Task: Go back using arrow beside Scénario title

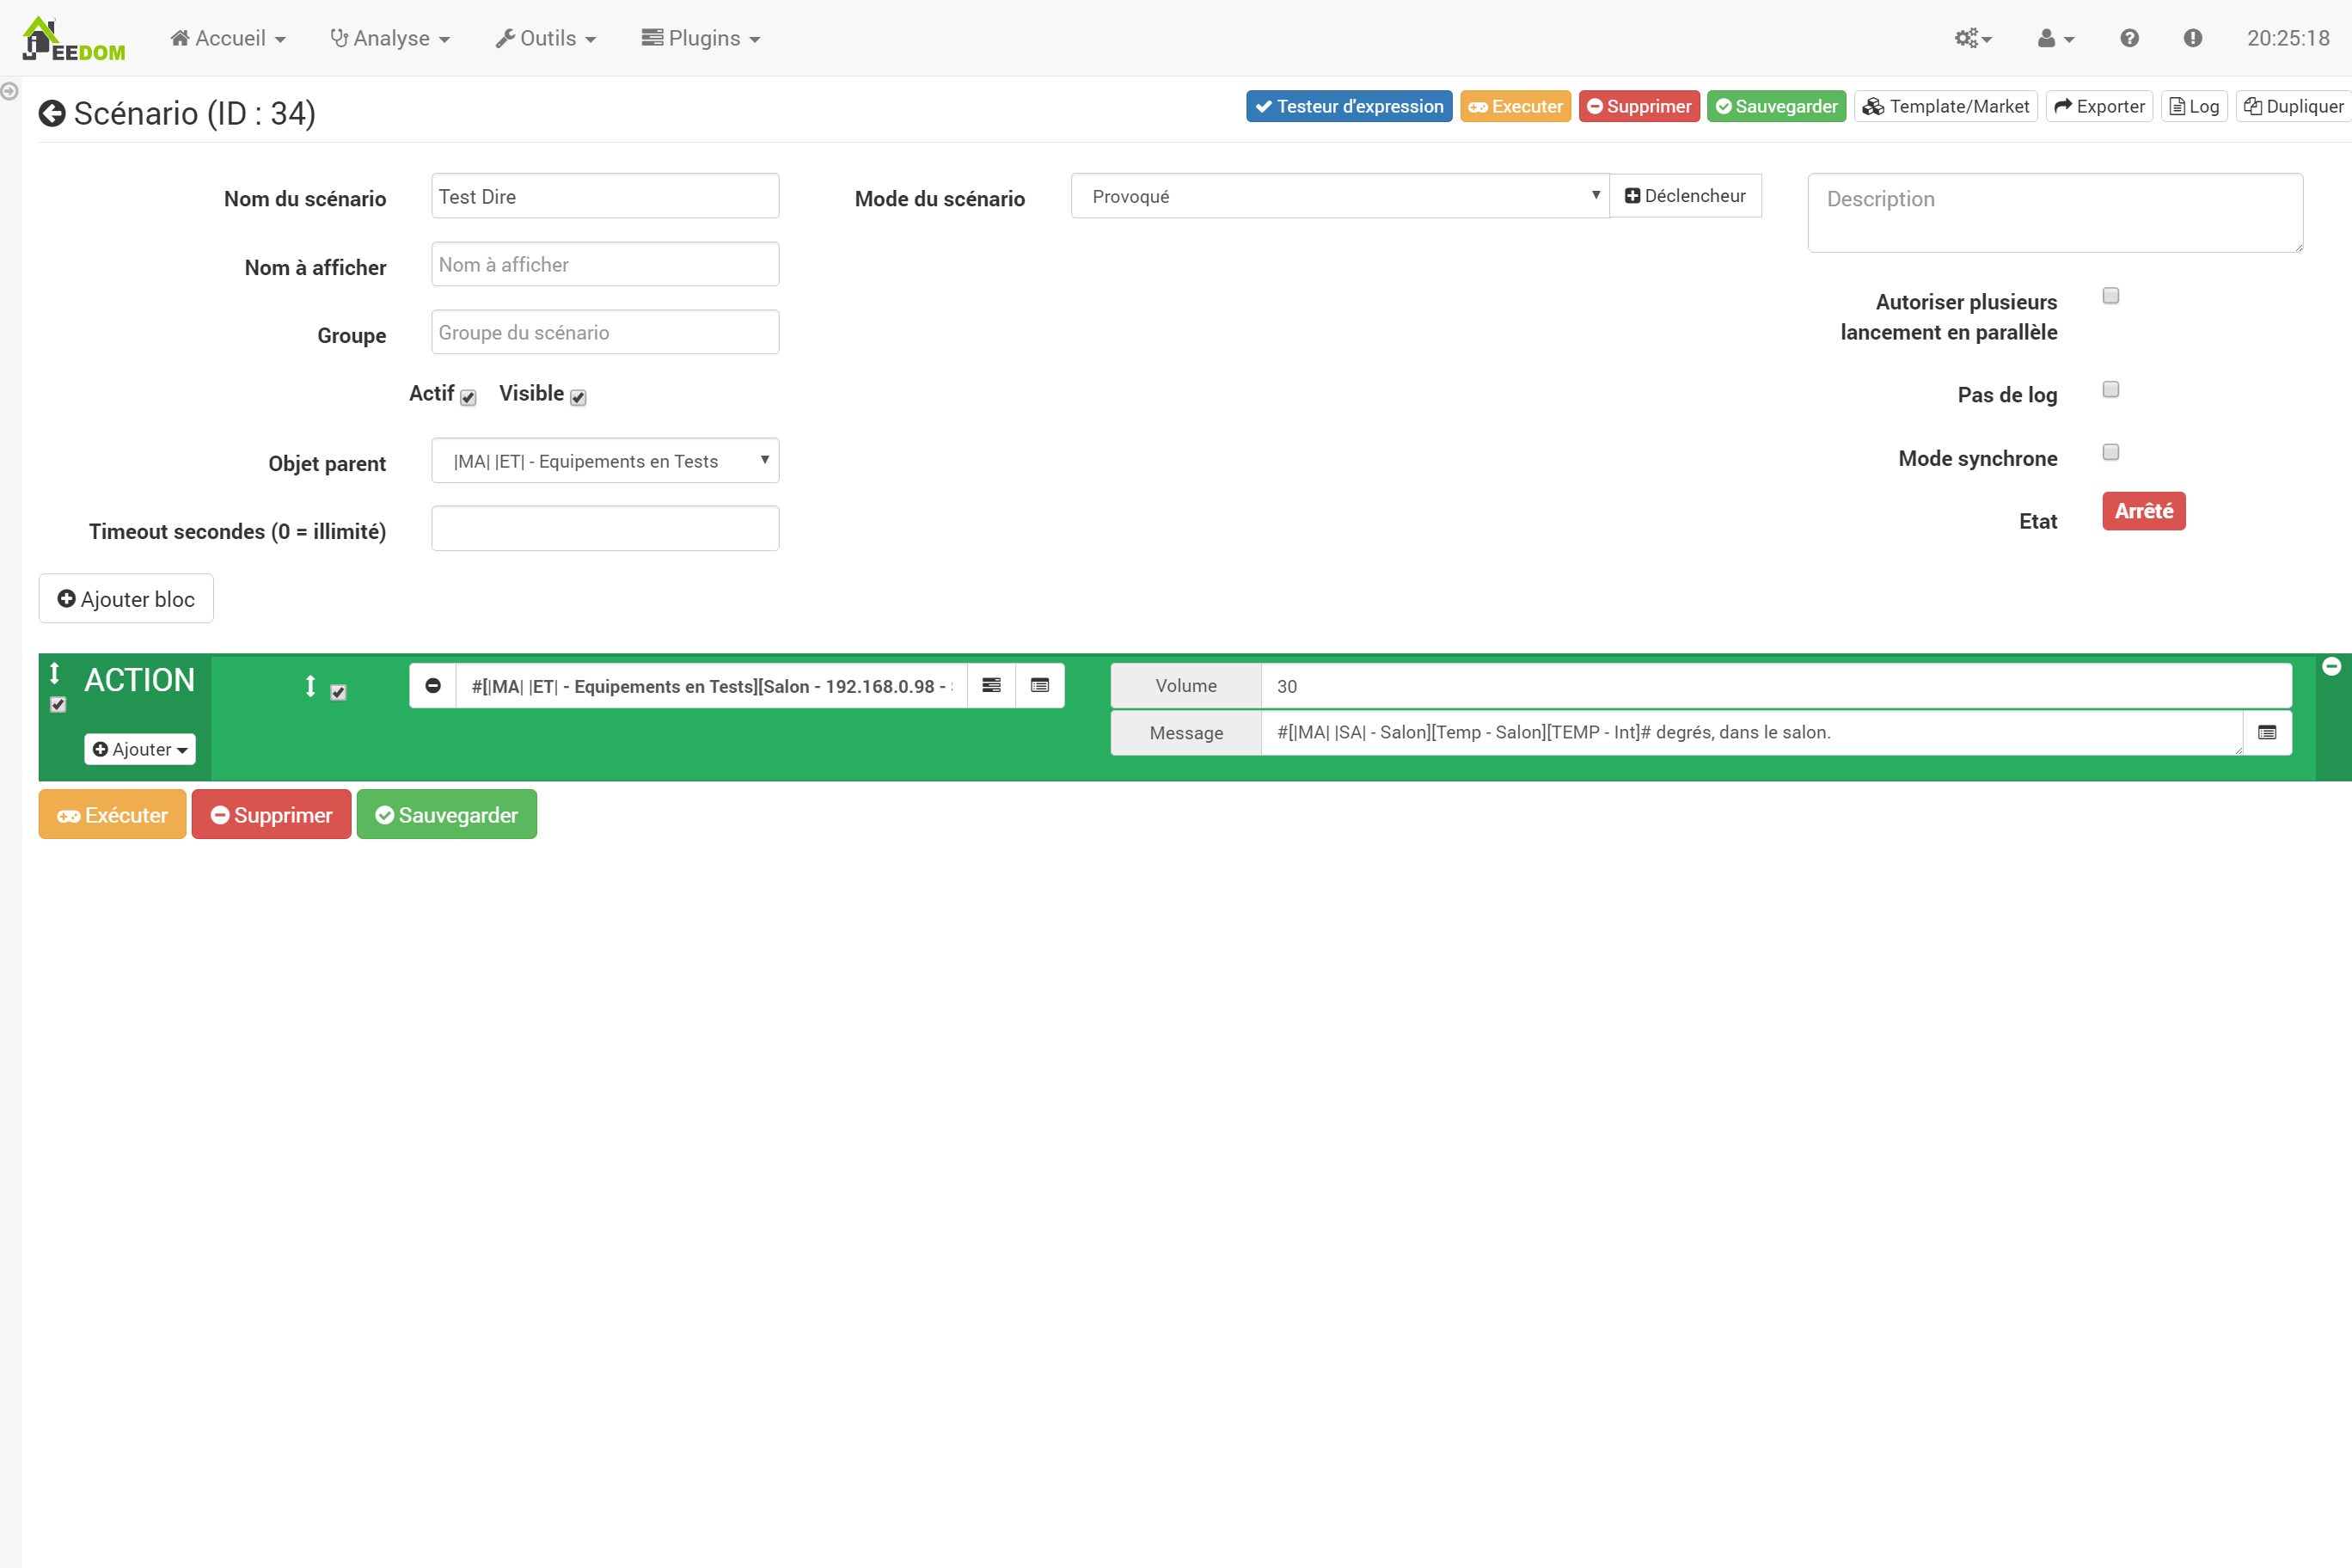Action: pos(52,113)
